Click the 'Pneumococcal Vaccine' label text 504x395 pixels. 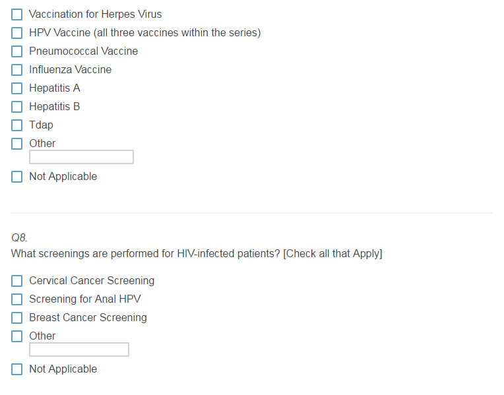pyautogui.click(x=83, y=51)
